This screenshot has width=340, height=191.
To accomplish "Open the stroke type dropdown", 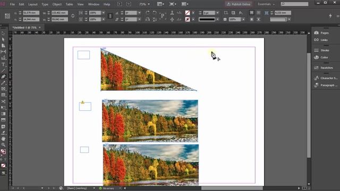I will [x=217, y=19].
